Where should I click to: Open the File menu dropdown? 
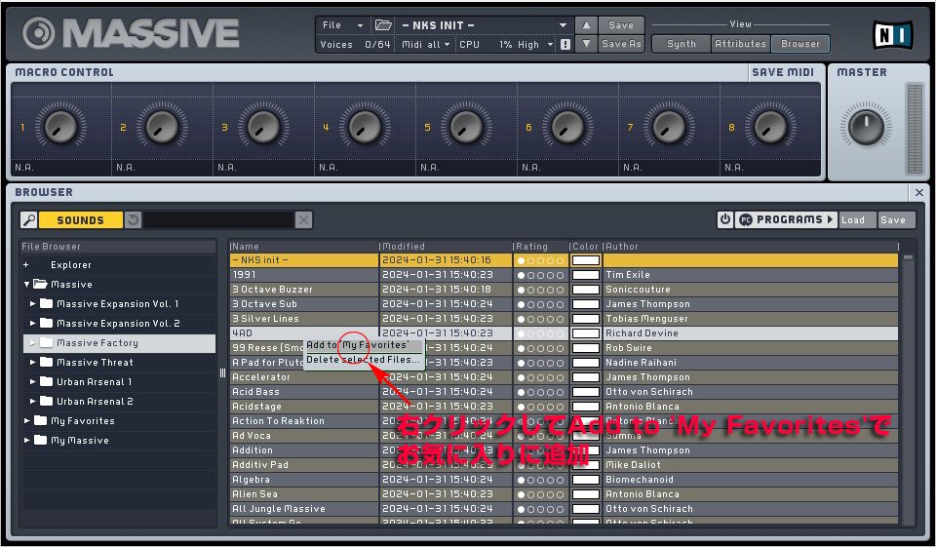pyautogui.click(x=342, y=25)
